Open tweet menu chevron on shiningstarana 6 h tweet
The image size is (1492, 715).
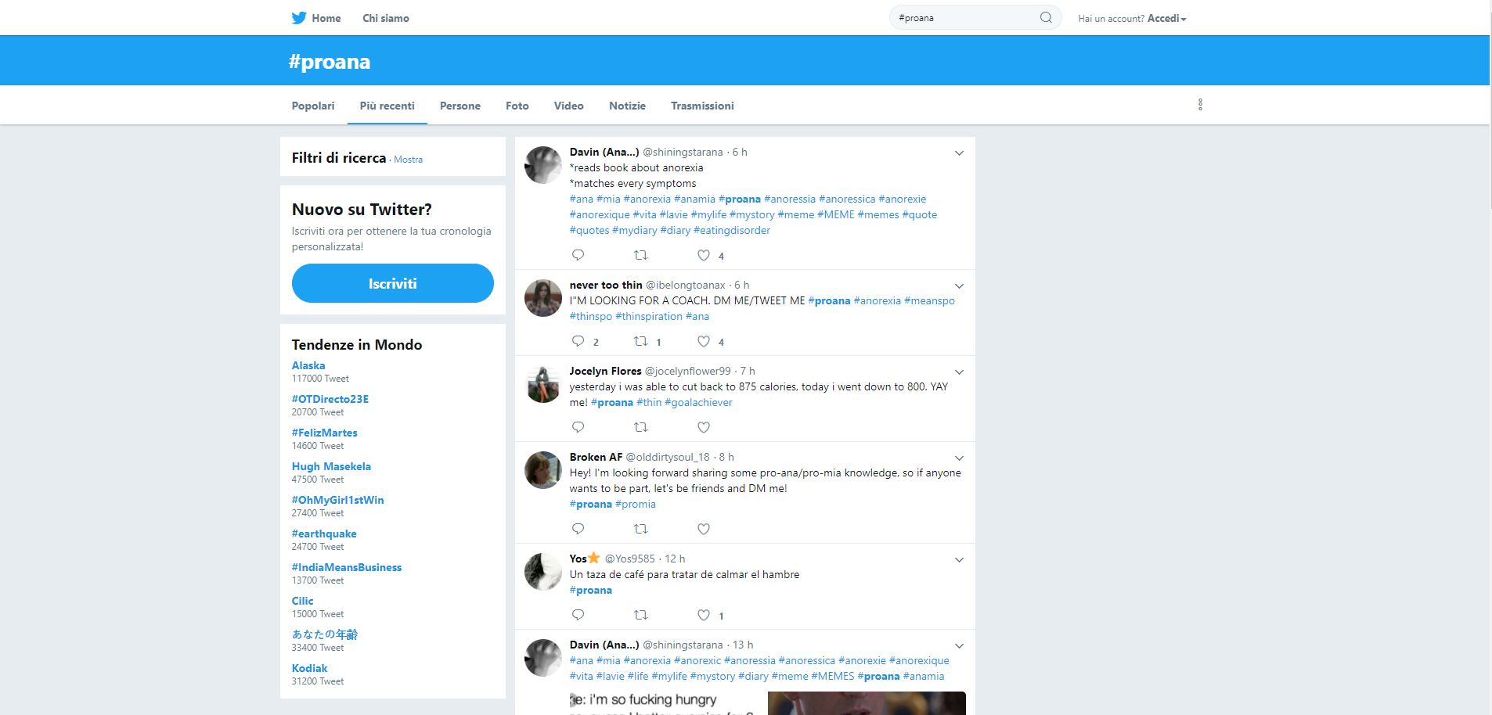(x=959, y=153)
